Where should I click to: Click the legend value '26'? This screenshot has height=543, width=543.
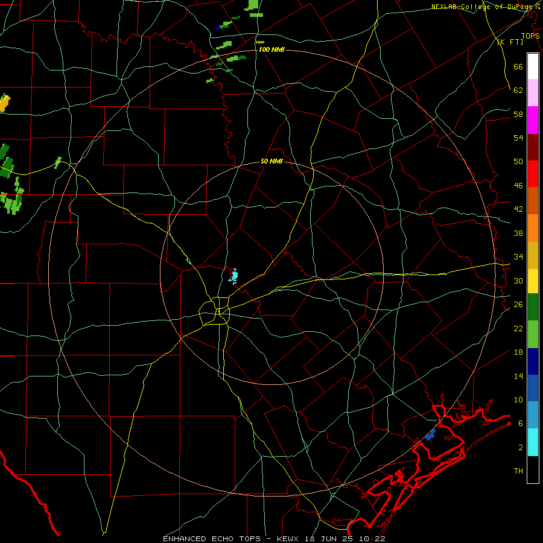coord(518,305)
